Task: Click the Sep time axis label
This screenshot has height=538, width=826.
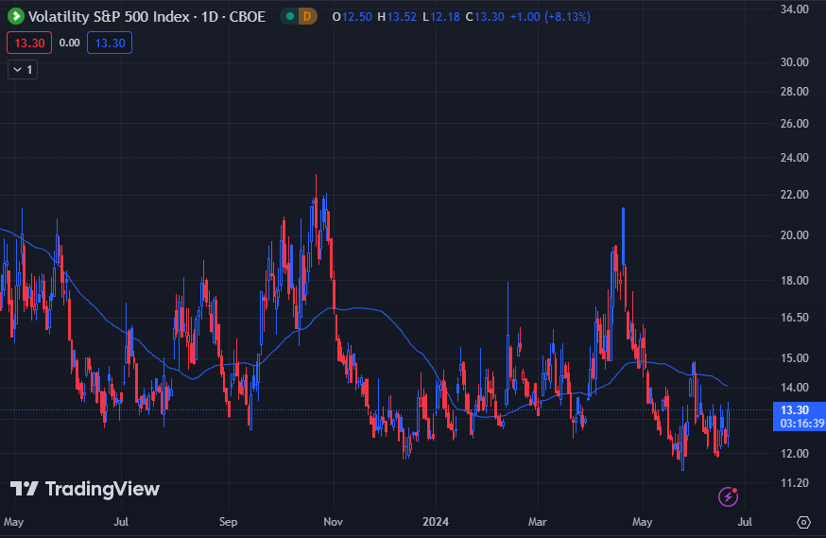Action: 228,522
